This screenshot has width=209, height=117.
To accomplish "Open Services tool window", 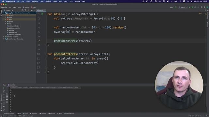I will (x=52, y=114).
